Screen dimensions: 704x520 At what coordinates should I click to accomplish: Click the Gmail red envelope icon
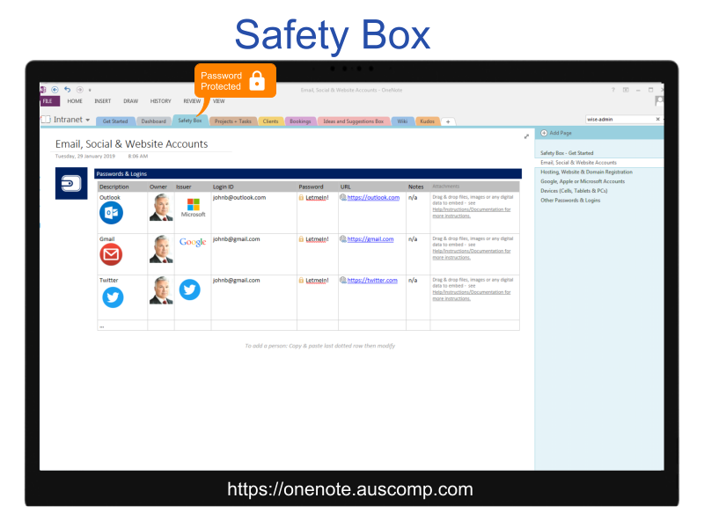(x=112, y=253)
